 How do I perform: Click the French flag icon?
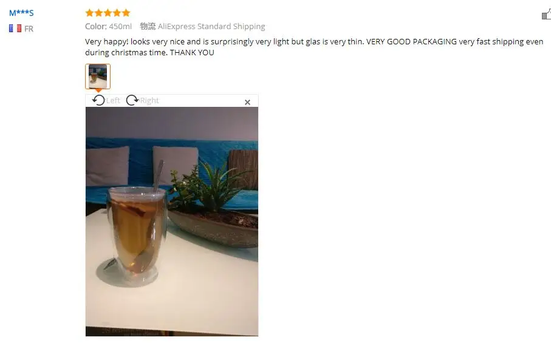[15, 29]
